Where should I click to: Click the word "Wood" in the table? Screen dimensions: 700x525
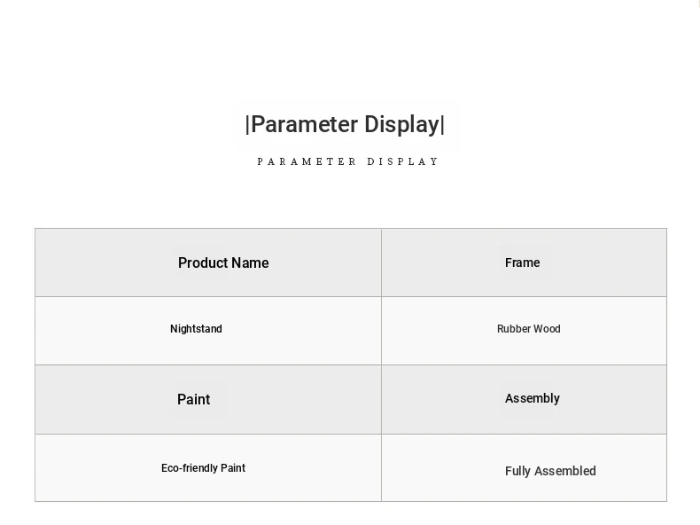click(x=547, y=329)
